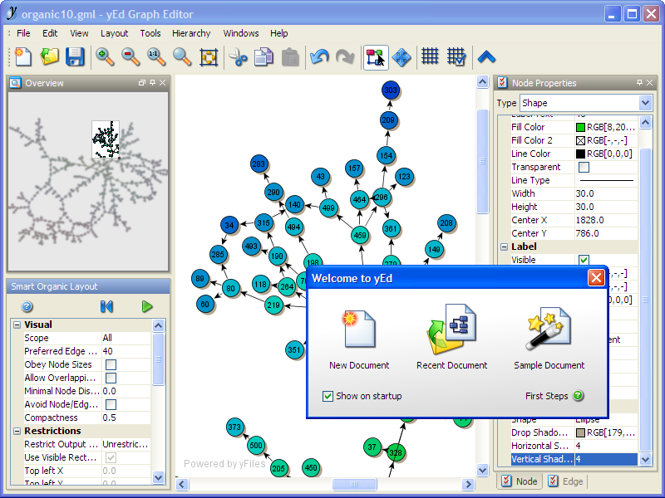
Task: Enable Avoid Node/Edge overlaps checkbox
Action: click(111, 404)
